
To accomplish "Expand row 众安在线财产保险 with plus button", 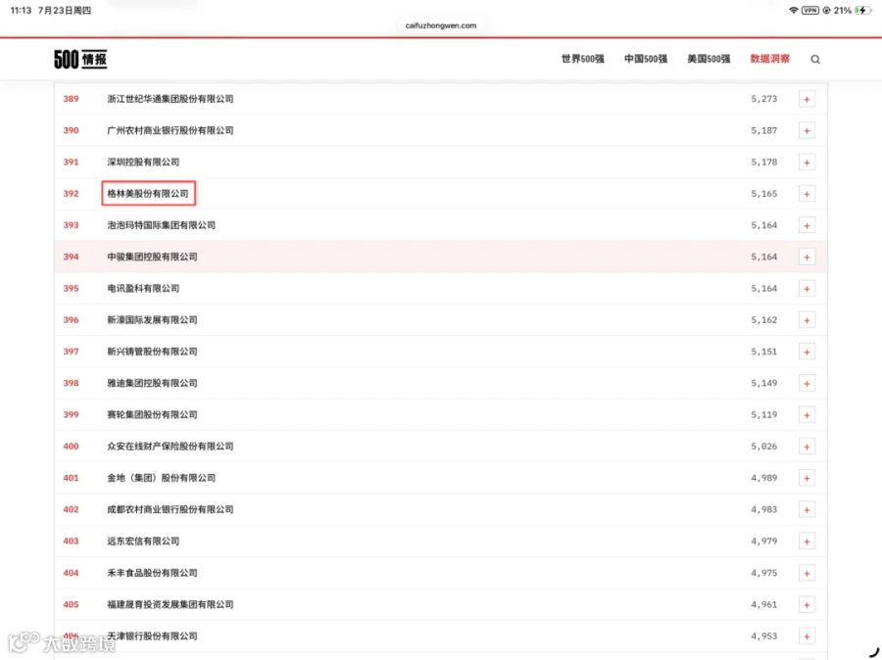I will tap(807, 447).
